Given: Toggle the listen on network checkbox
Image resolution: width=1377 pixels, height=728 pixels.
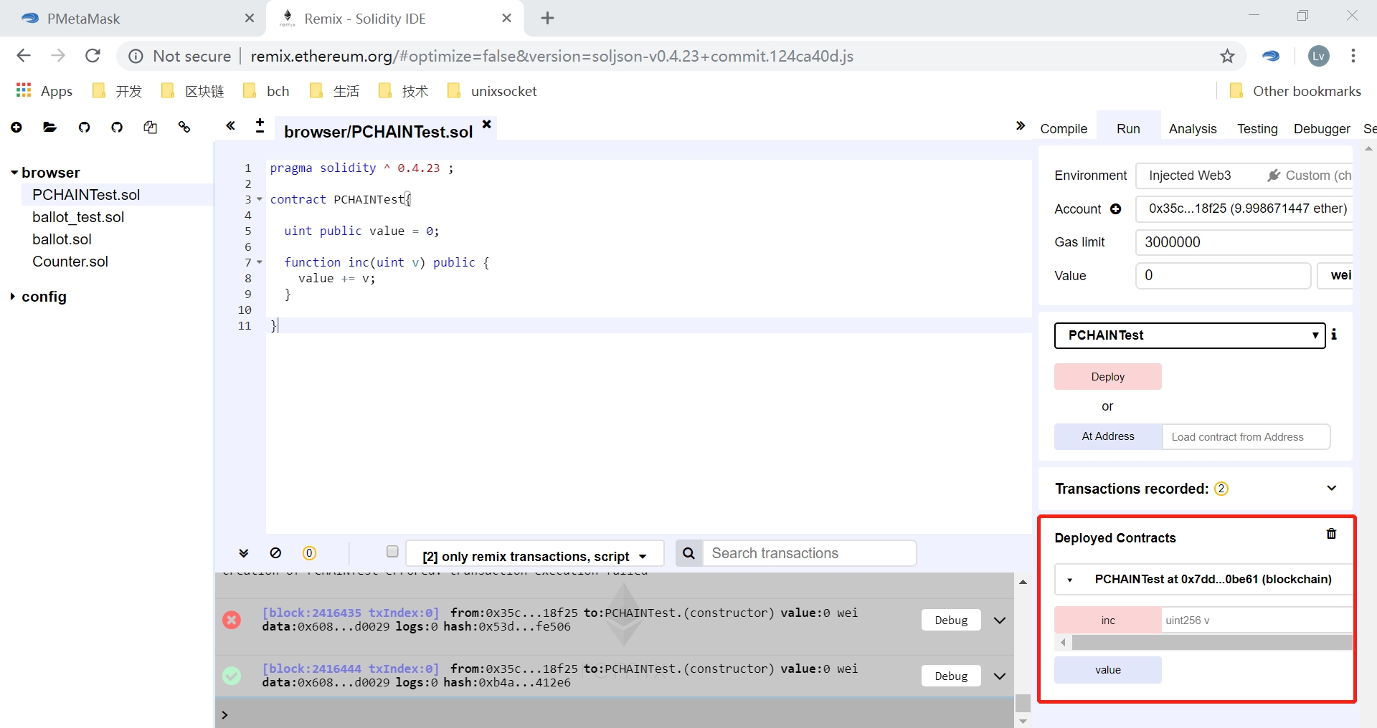Looking at the screenshot, I should 392,552.
